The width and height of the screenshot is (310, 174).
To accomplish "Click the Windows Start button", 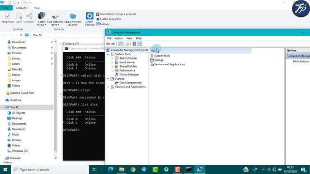I will tap(5, 170).
